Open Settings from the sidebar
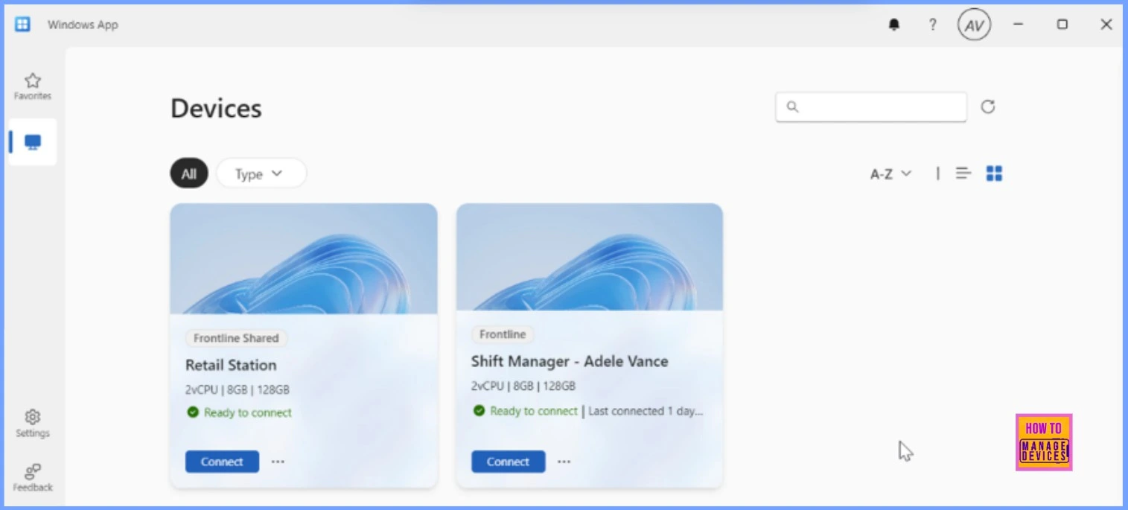Image resolution: width=1128 pixels, height=510 pixels. (32, 423)
